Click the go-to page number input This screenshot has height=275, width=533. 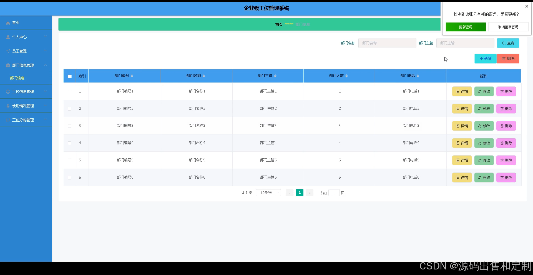(x=334, y=193)
